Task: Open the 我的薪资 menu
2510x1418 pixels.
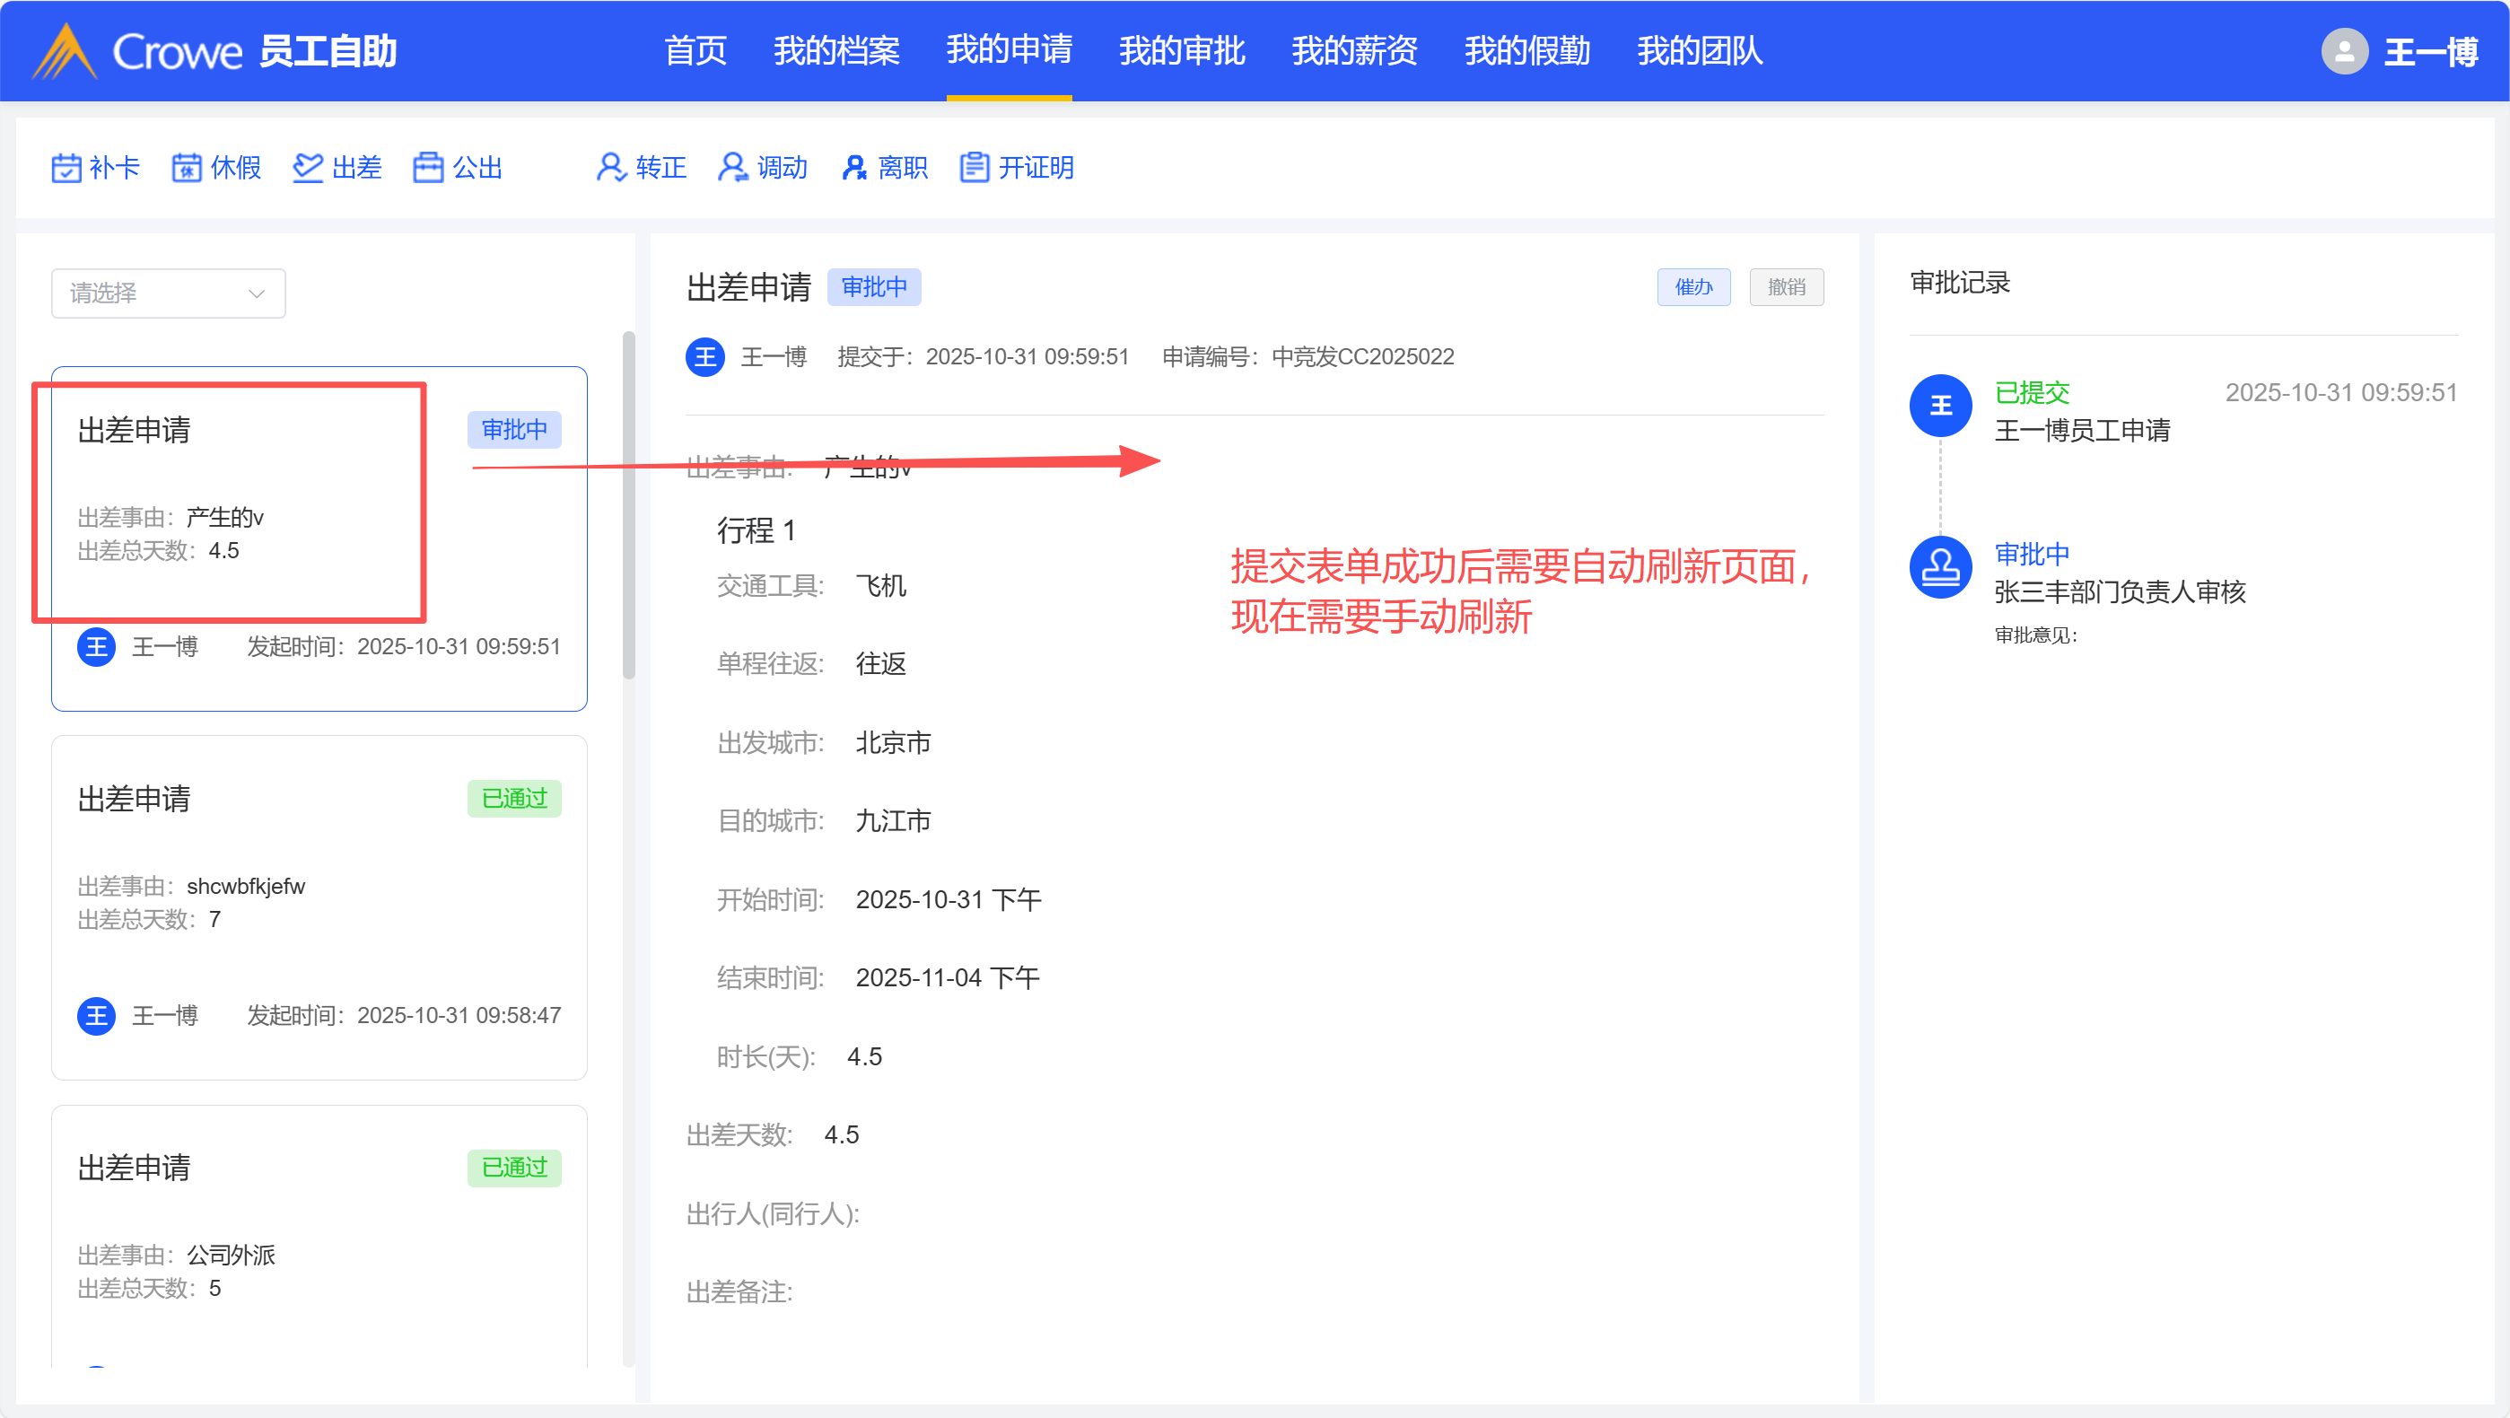Action: pyautogui.click(x=1353, y=50)
